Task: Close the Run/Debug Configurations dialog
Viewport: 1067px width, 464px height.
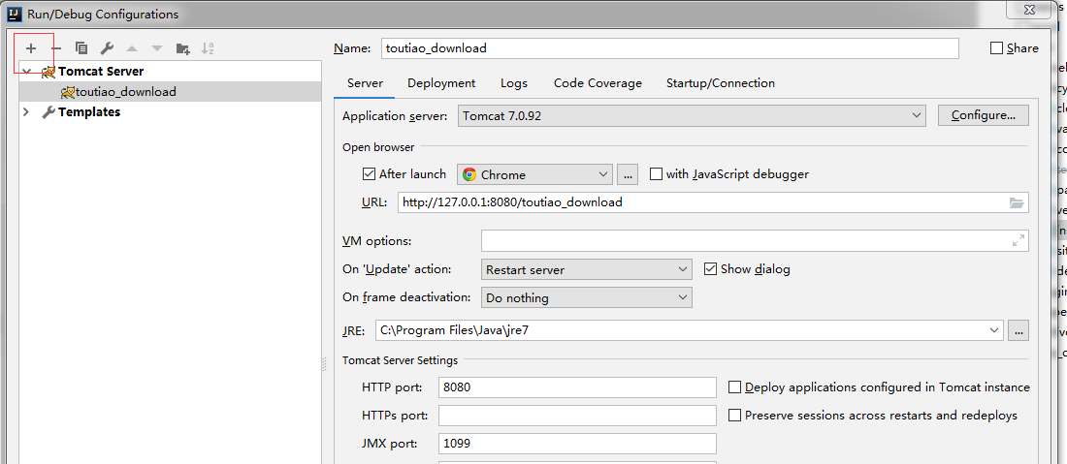Action: [x=1029, y=10]
